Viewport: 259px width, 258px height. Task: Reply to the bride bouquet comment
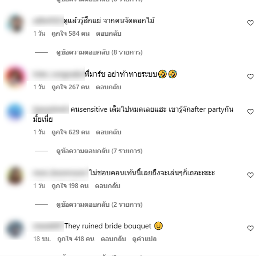pyautogui.click(x=113, y=239)
